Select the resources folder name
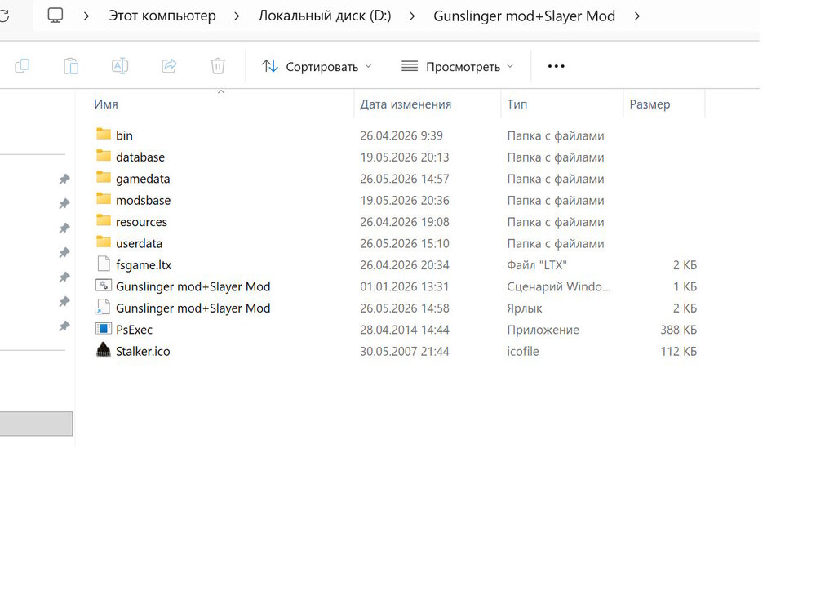The height and width of the screenshot is (612, 816). coord(141,222)
